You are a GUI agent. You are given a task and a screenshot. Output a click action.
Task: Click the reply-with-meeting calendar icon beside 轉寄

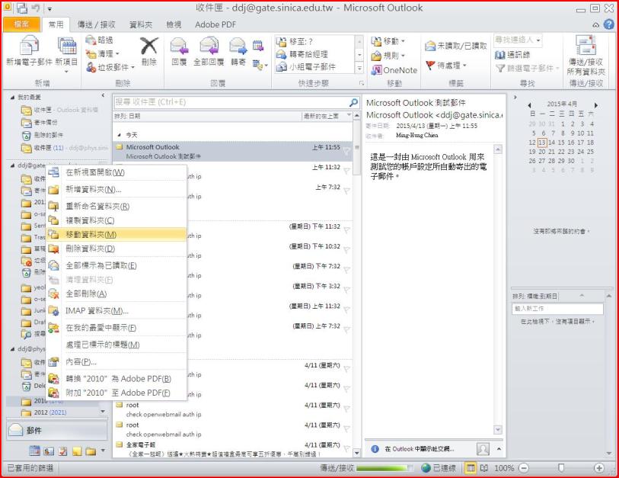coord(258,46)
